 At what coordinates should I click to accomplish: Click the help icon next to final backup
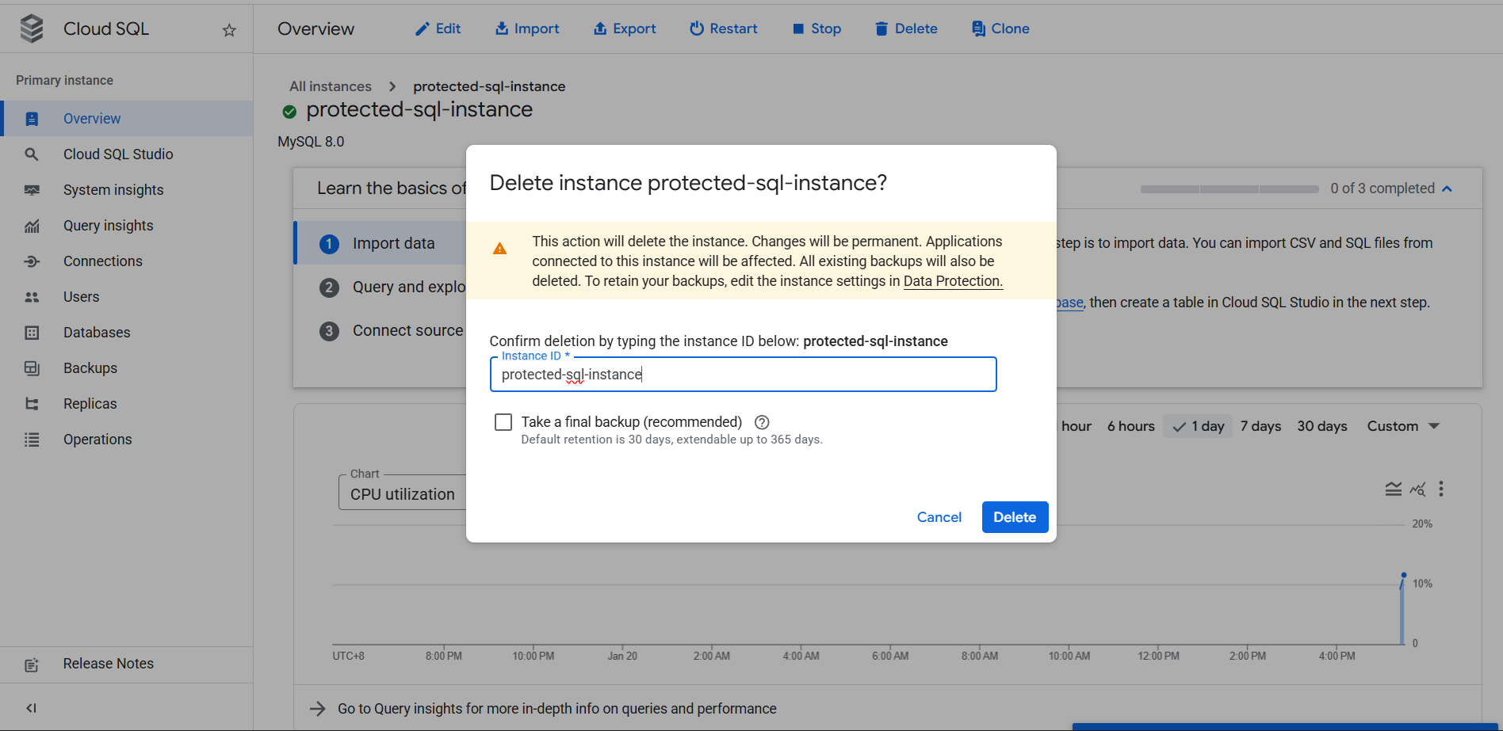click(x=762, y=422)
